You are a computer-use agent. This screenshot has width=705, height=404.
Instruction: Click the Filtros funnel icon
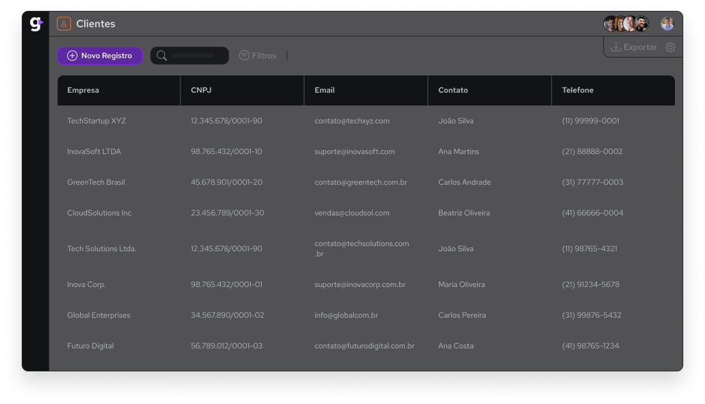[244, 56]
